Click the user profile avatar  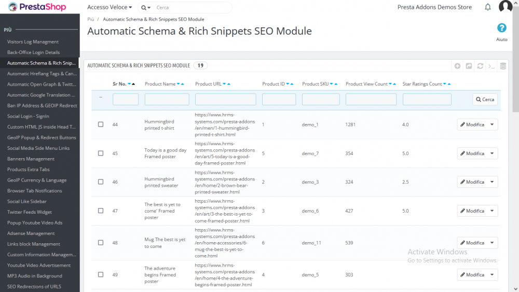(x=505, y=7)
